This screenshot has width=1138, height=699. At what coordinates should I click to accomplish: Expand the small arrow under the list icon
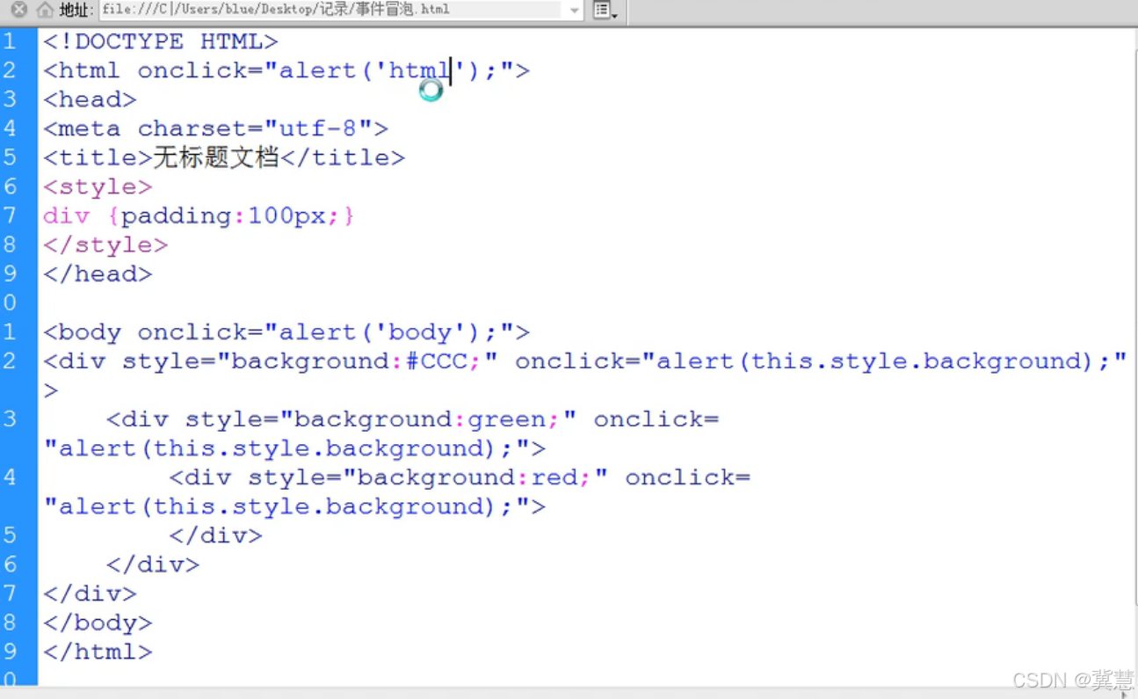(x=615, y=15)
